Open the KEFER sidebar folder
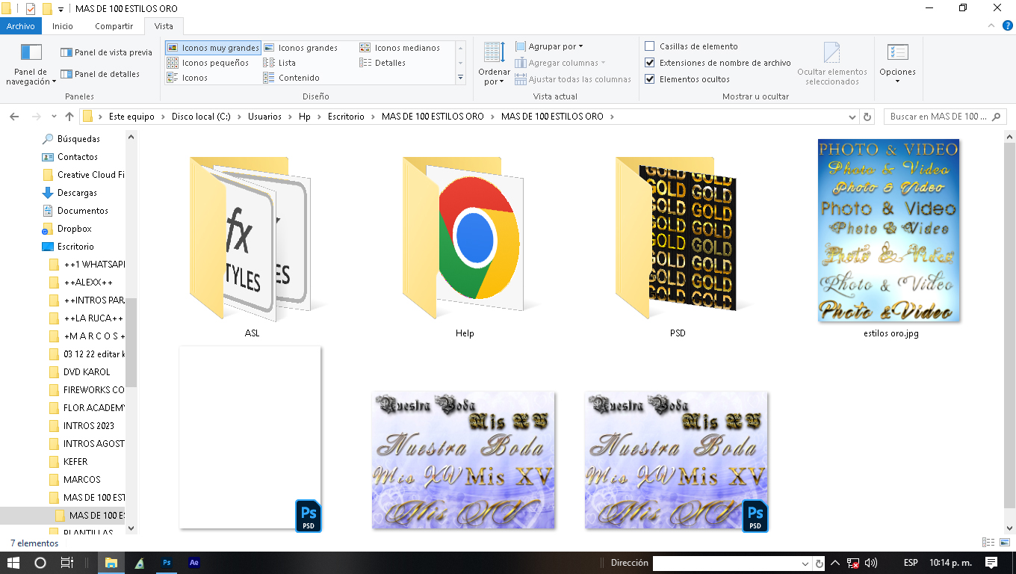 75,462
